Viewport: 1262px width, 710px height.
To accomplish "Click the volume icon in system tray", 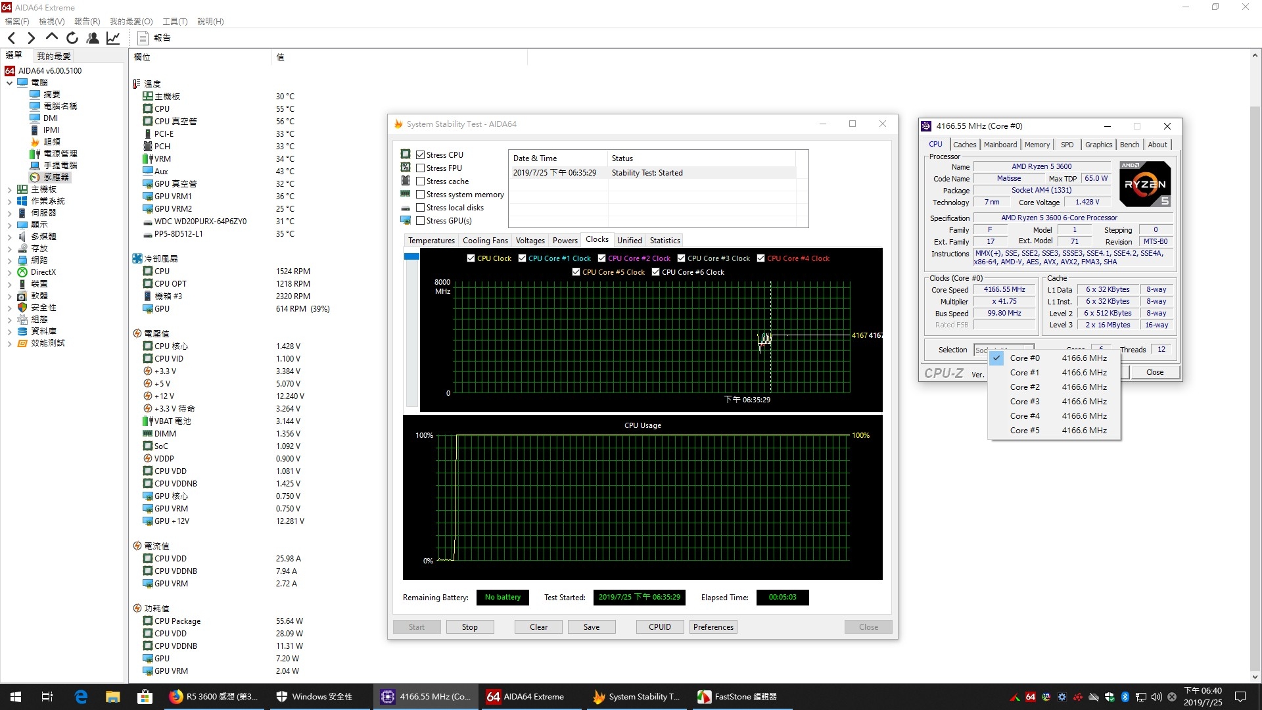I will 1157,697.
